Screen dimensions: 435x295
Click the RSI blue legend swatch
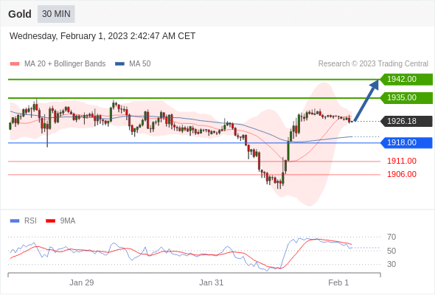coord(15,221)
